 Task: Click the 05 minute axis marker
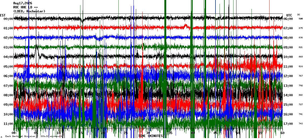coord(36,133)
